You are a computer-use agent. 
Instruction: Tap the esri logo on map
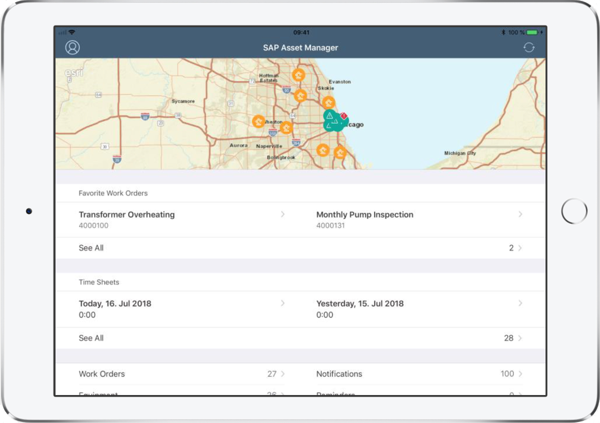coord(74,73)
